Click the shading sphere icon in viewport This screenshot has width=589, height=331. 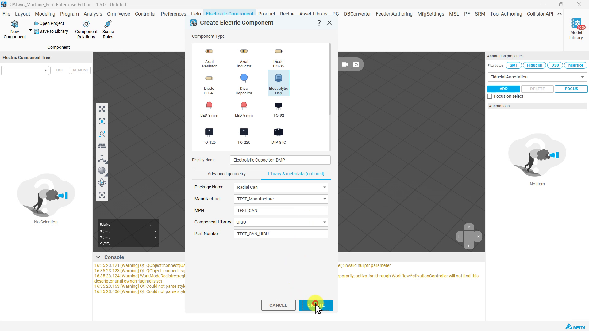pos(102,171)
